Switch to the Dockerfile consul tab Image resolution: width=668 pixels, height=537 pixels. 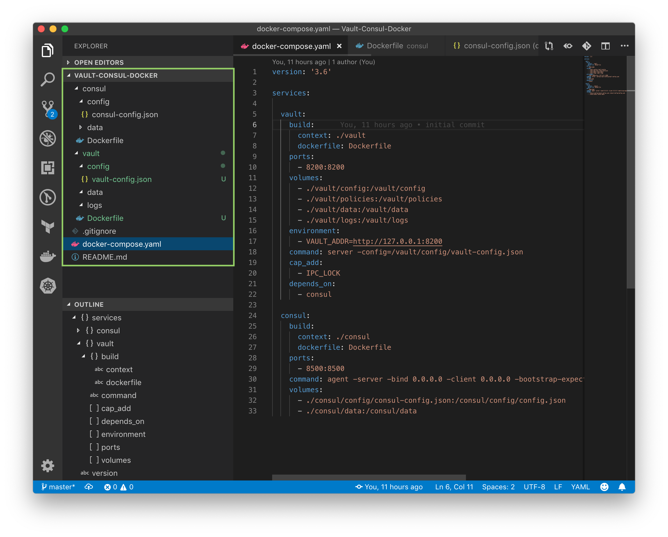396,46
